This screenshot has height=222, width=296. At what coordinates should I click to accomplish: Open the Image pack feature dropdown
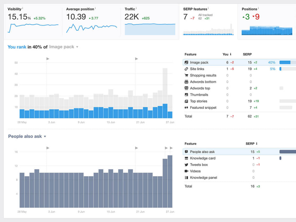coord(64,47)
